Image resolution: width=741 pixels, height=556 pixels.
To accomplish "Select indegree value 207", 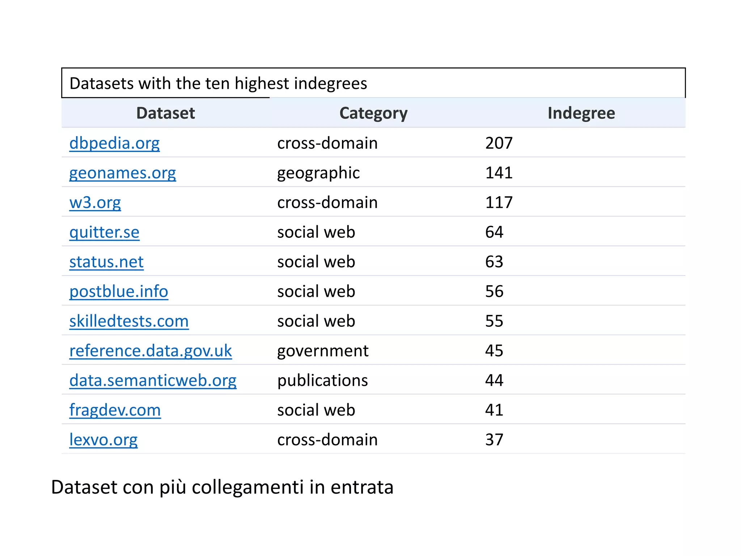I will coord(499,143).
